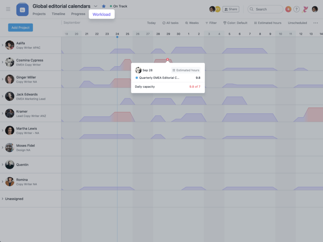Click the orange create plus icon
The height and width of the screenshot is (242, 323).
(288, 9)
